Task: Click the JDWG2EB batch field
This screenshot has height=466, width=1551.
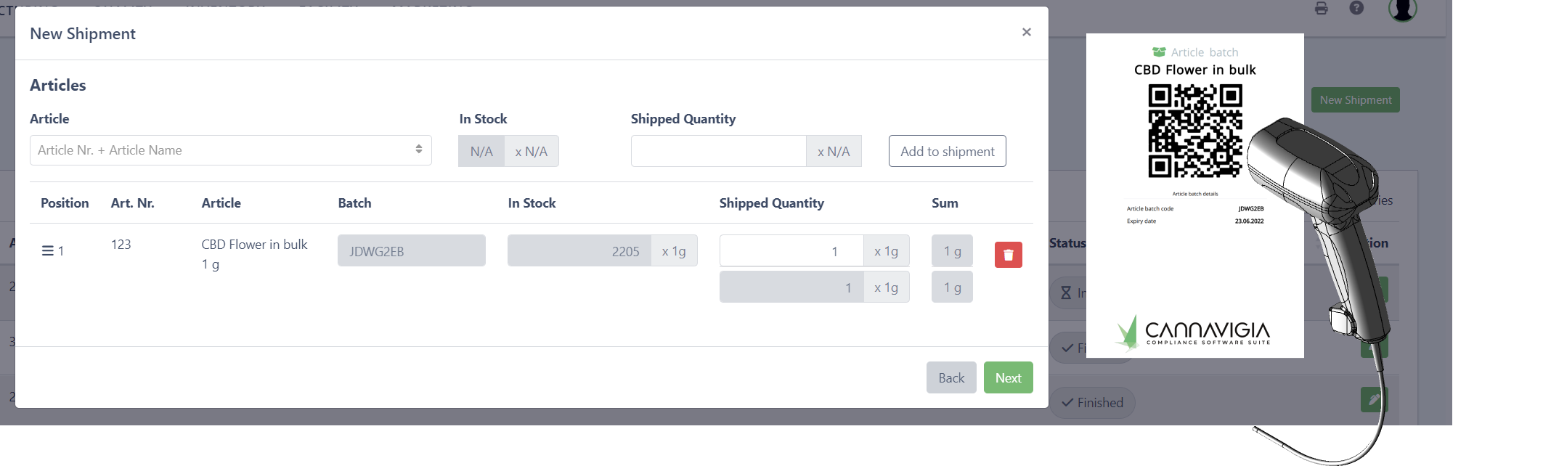Action: click(x=411, y=251)
